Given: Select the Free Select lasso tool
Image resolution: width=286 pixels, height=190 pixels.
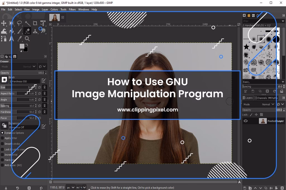Looking at the screenshot, I should 20,23.
